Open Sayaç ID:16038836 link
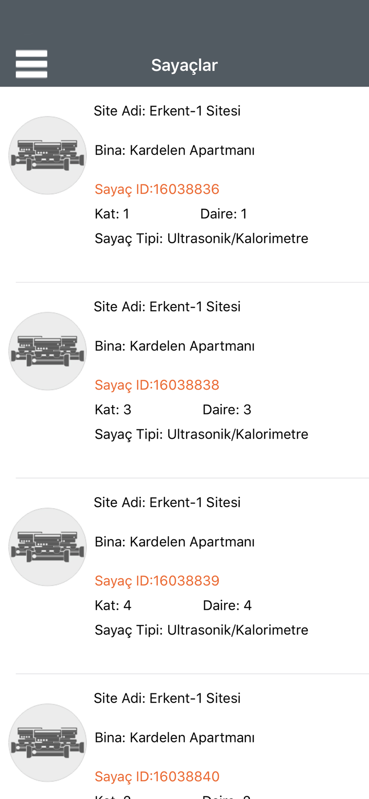 157,189
